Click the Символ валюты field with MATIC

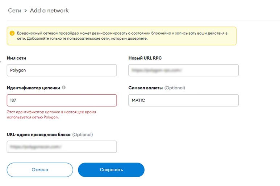183,100
